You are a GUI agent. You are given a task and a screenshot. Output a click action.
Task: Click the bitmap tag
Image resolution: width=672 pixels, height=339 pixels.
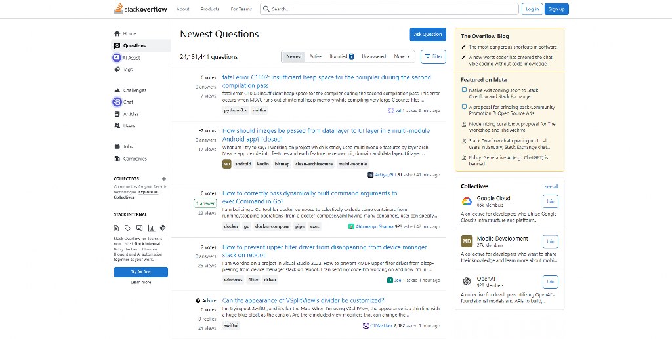click(x=282, y=164)
